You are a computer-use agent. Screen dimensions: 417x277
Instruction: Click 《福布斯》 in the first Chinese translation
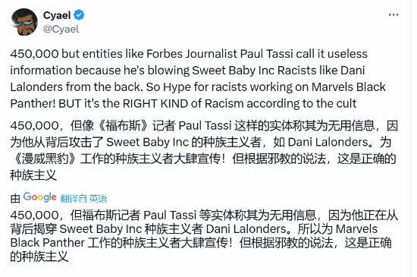pos(124,125)
